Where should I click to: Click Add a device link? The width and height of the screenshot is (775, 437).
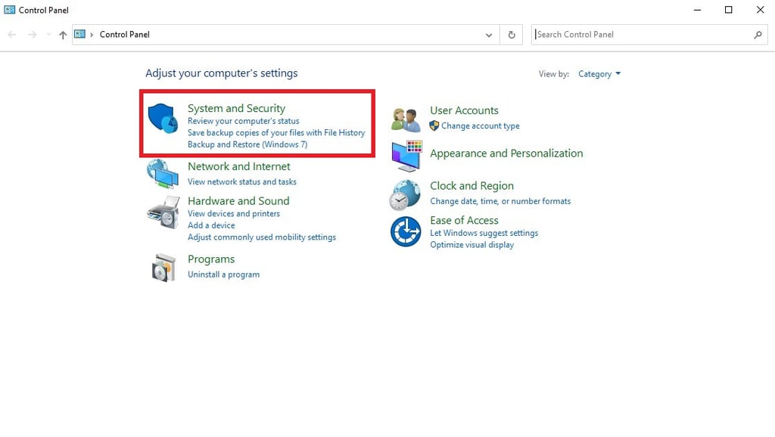[211, 225]
